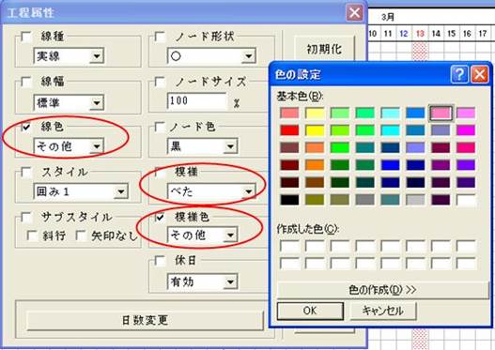Select the first empty custom color slot

(289, 246)
